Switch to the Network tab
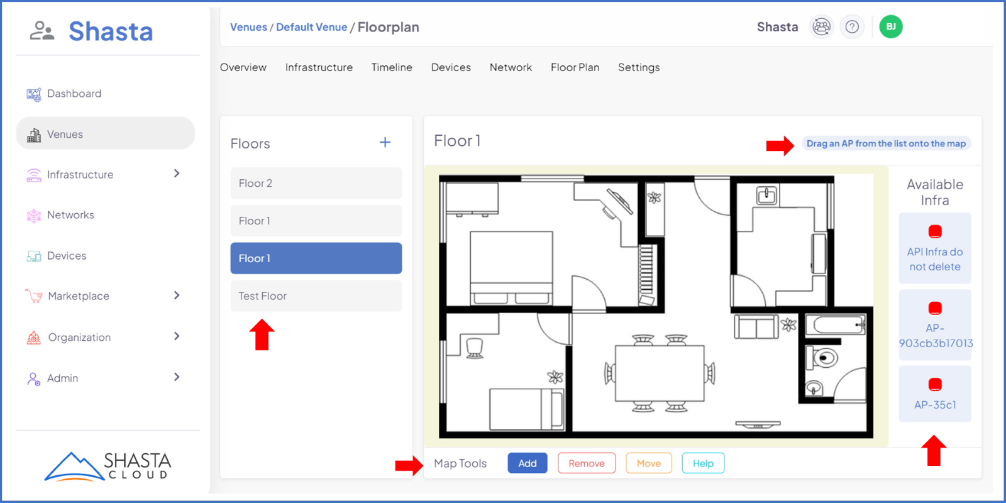 (x=511, y=67)
